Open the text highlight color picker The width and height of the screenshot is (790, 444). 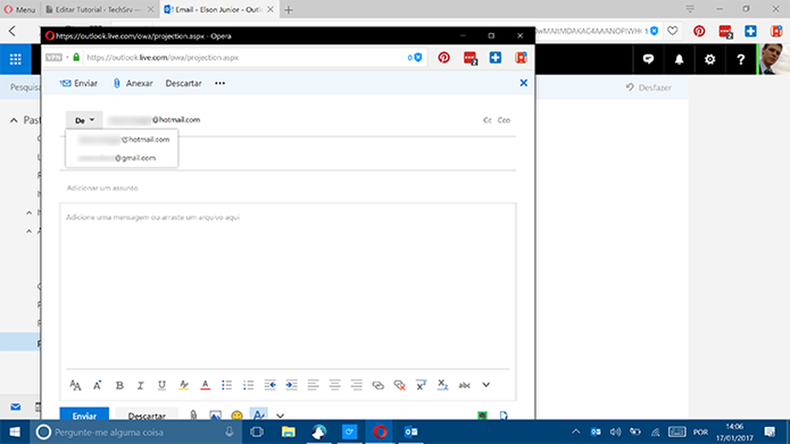(x=183, y=385)
